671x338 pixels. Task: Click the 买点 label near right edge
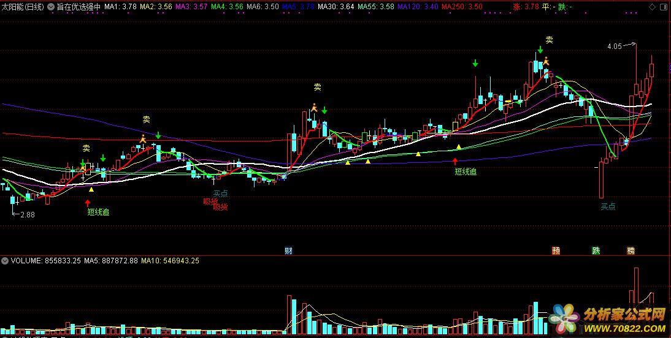608,206
